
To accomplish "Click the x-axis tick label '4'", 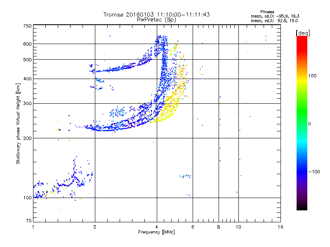I will point(157,227).
